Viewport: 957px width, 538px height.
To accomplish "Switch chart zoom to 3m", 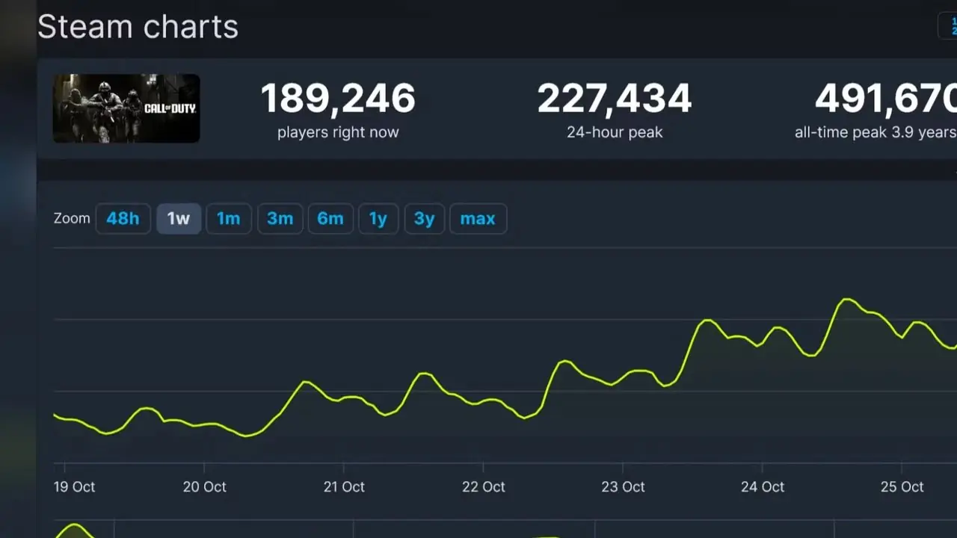I will (x=280, y=219).
